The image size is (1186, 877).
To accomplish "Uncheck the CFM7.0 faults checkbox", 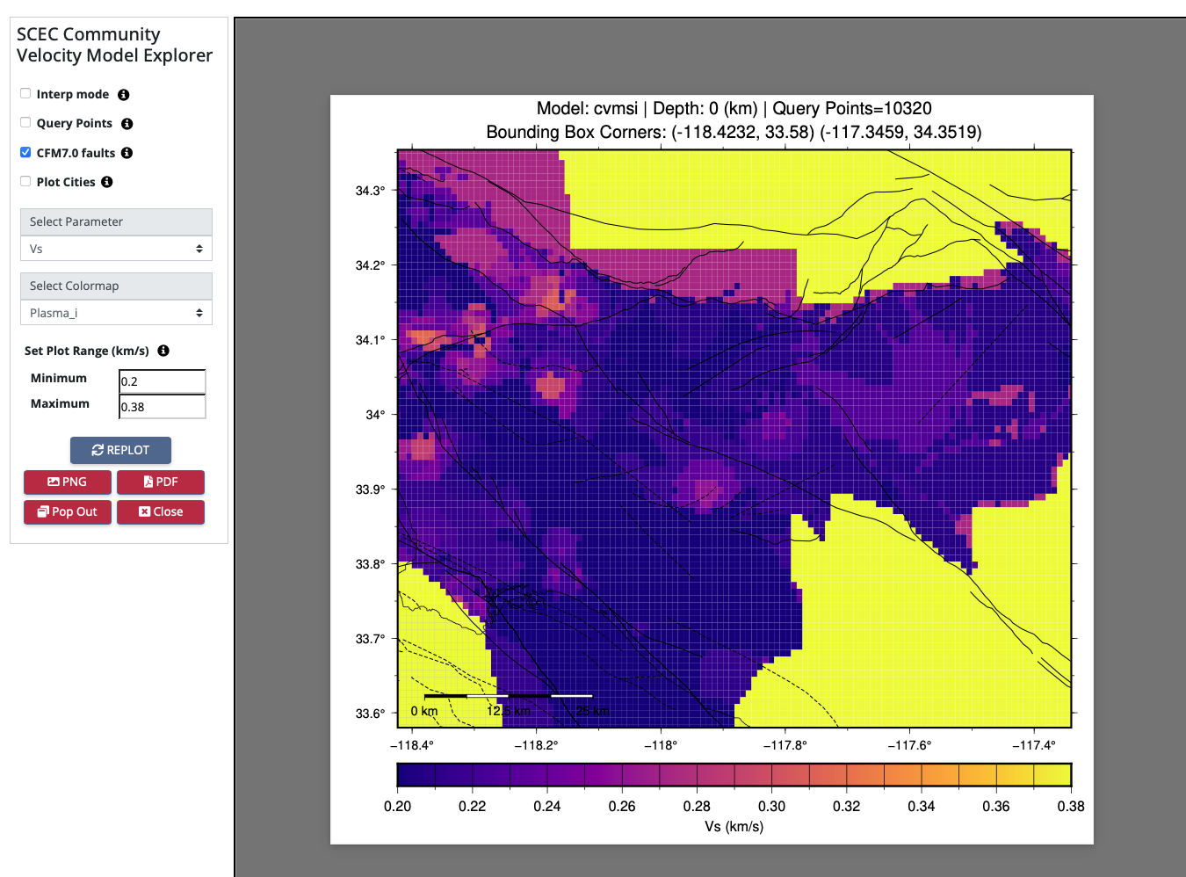I will click(x=25, y=152).
